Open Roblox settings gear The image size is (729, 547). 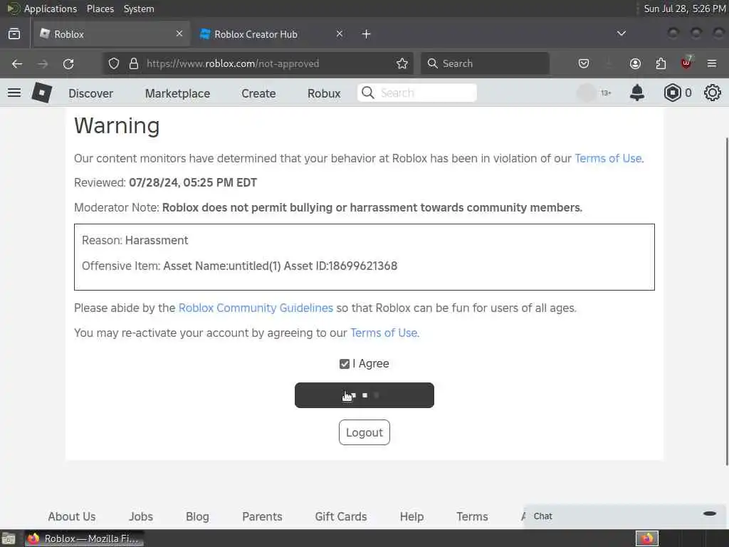coord(712,93)
